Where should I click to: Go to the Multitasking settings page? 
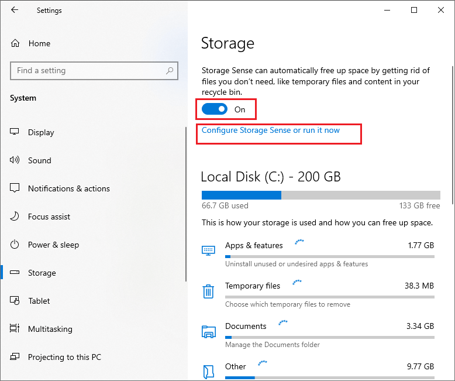[50, 329]
